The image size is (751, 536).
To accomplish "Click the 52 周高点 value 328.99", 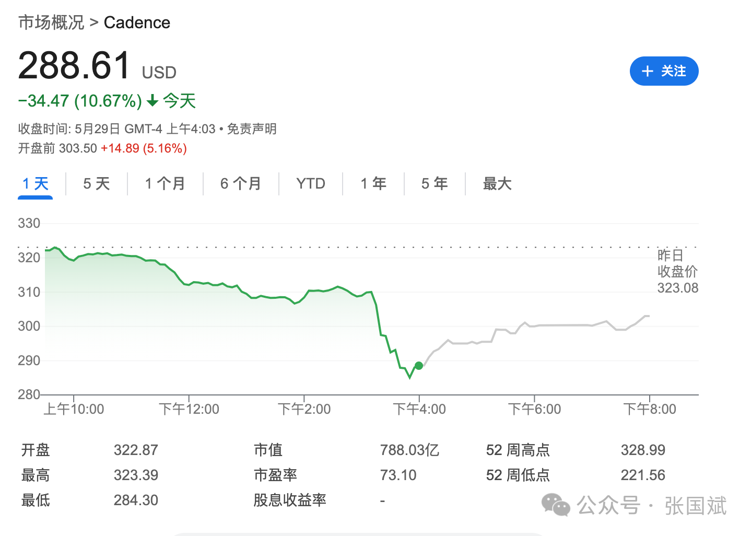I will [x=643, y=450].
